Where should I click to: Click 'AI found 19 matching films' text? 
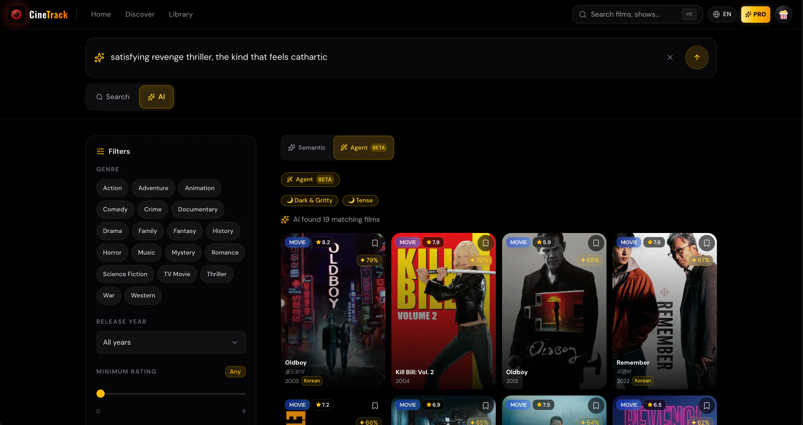[336, 220]
